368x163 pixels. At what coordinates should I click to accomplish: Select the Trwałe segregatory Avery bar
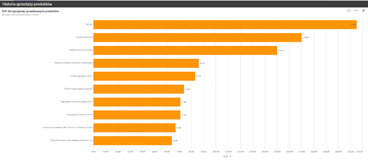pos(144,76)
